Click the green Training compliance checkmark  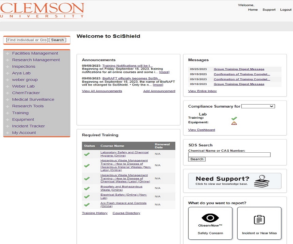coord(234,118)
